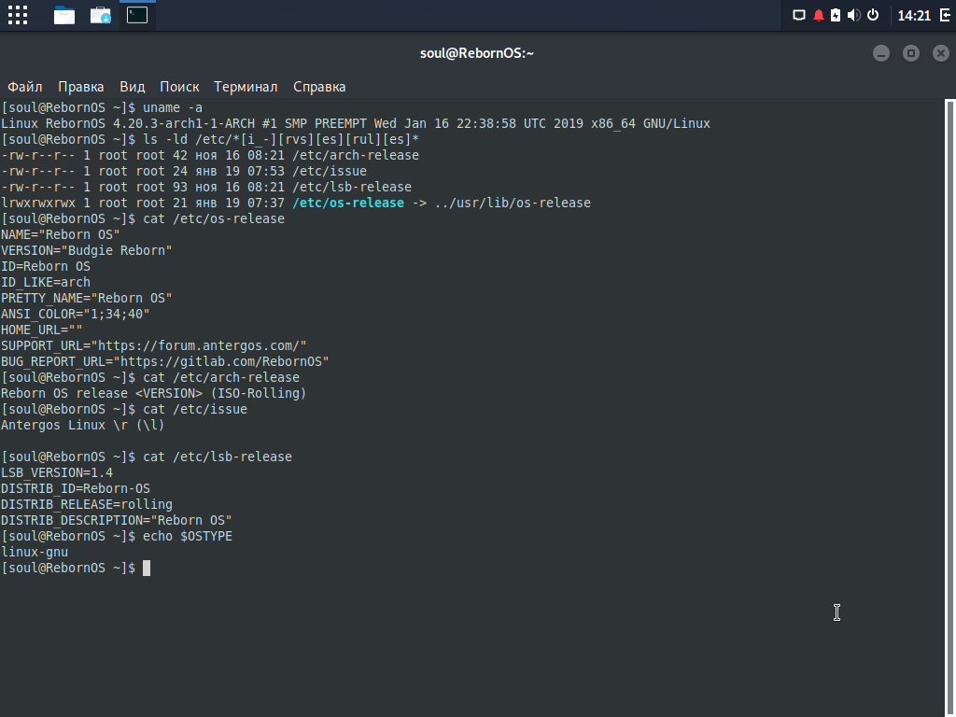This screenshot has width=956, height=717.
Task: Click the https://forum.antergos.com/ URL text
Action: [x=199, y=345]
